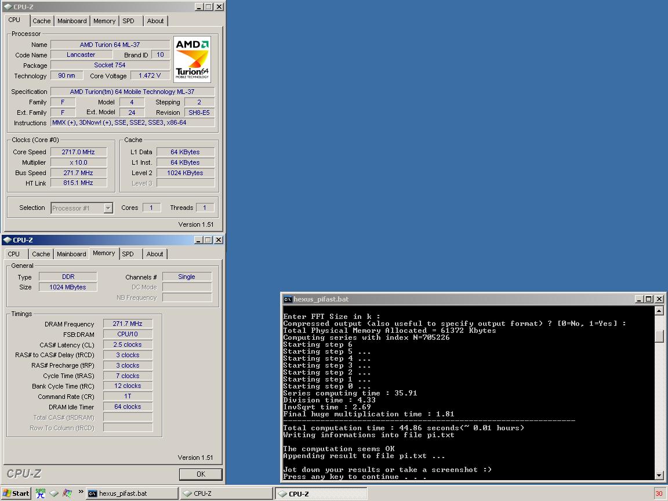Click the Bus Speed value 271.7 MHz
The width and height of the screenshot is (668, 501).
point(78,173)
